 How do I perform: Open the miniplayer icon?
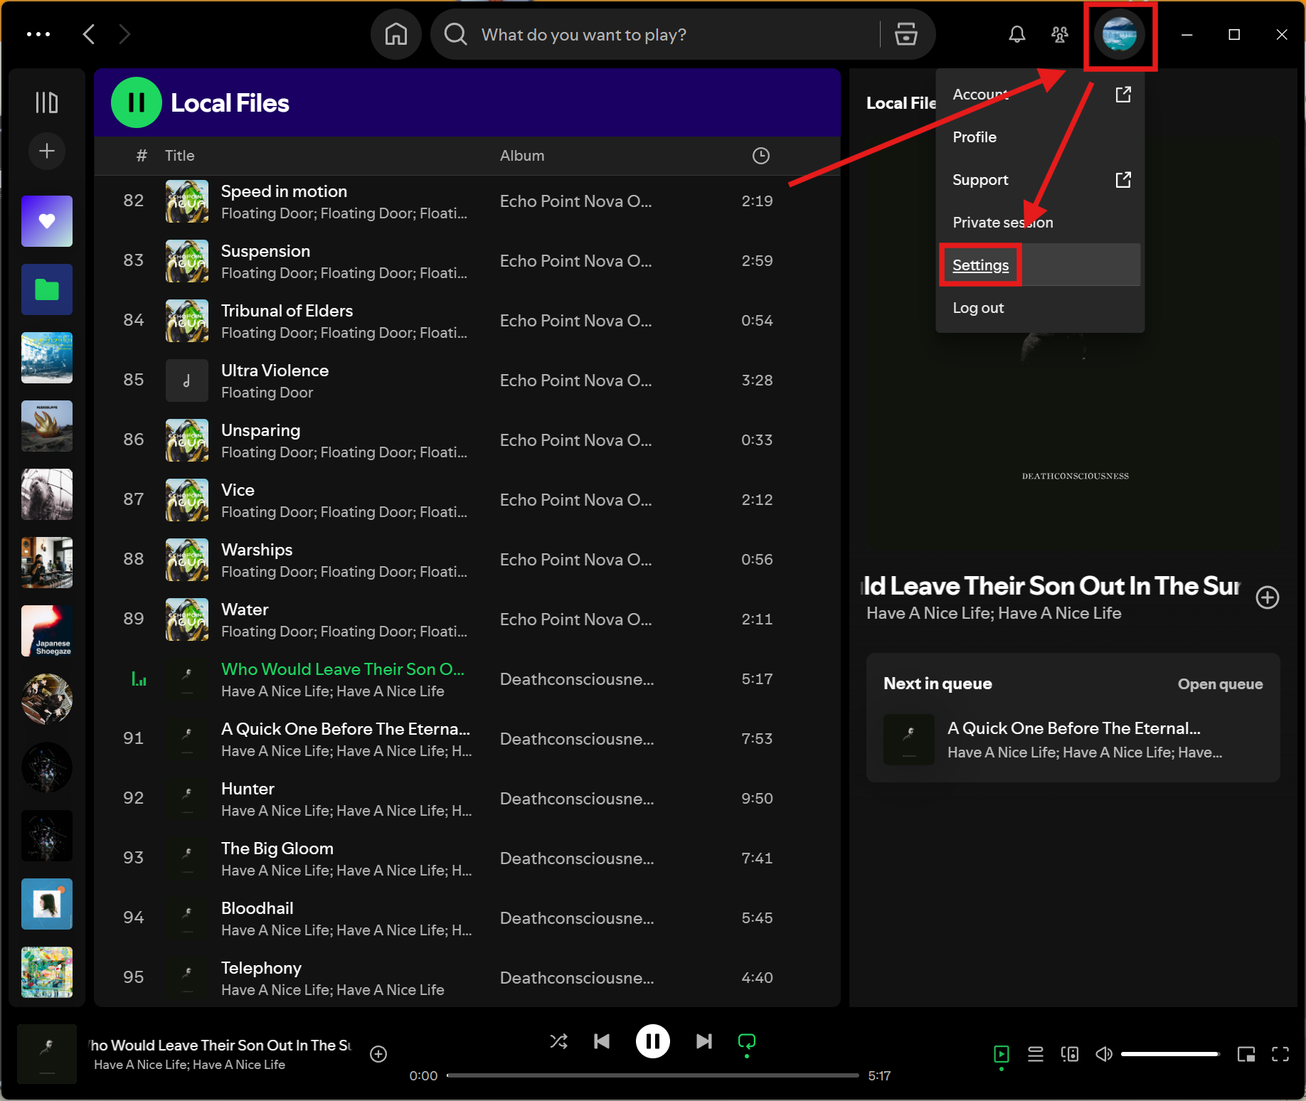tap(1246, 1054)
